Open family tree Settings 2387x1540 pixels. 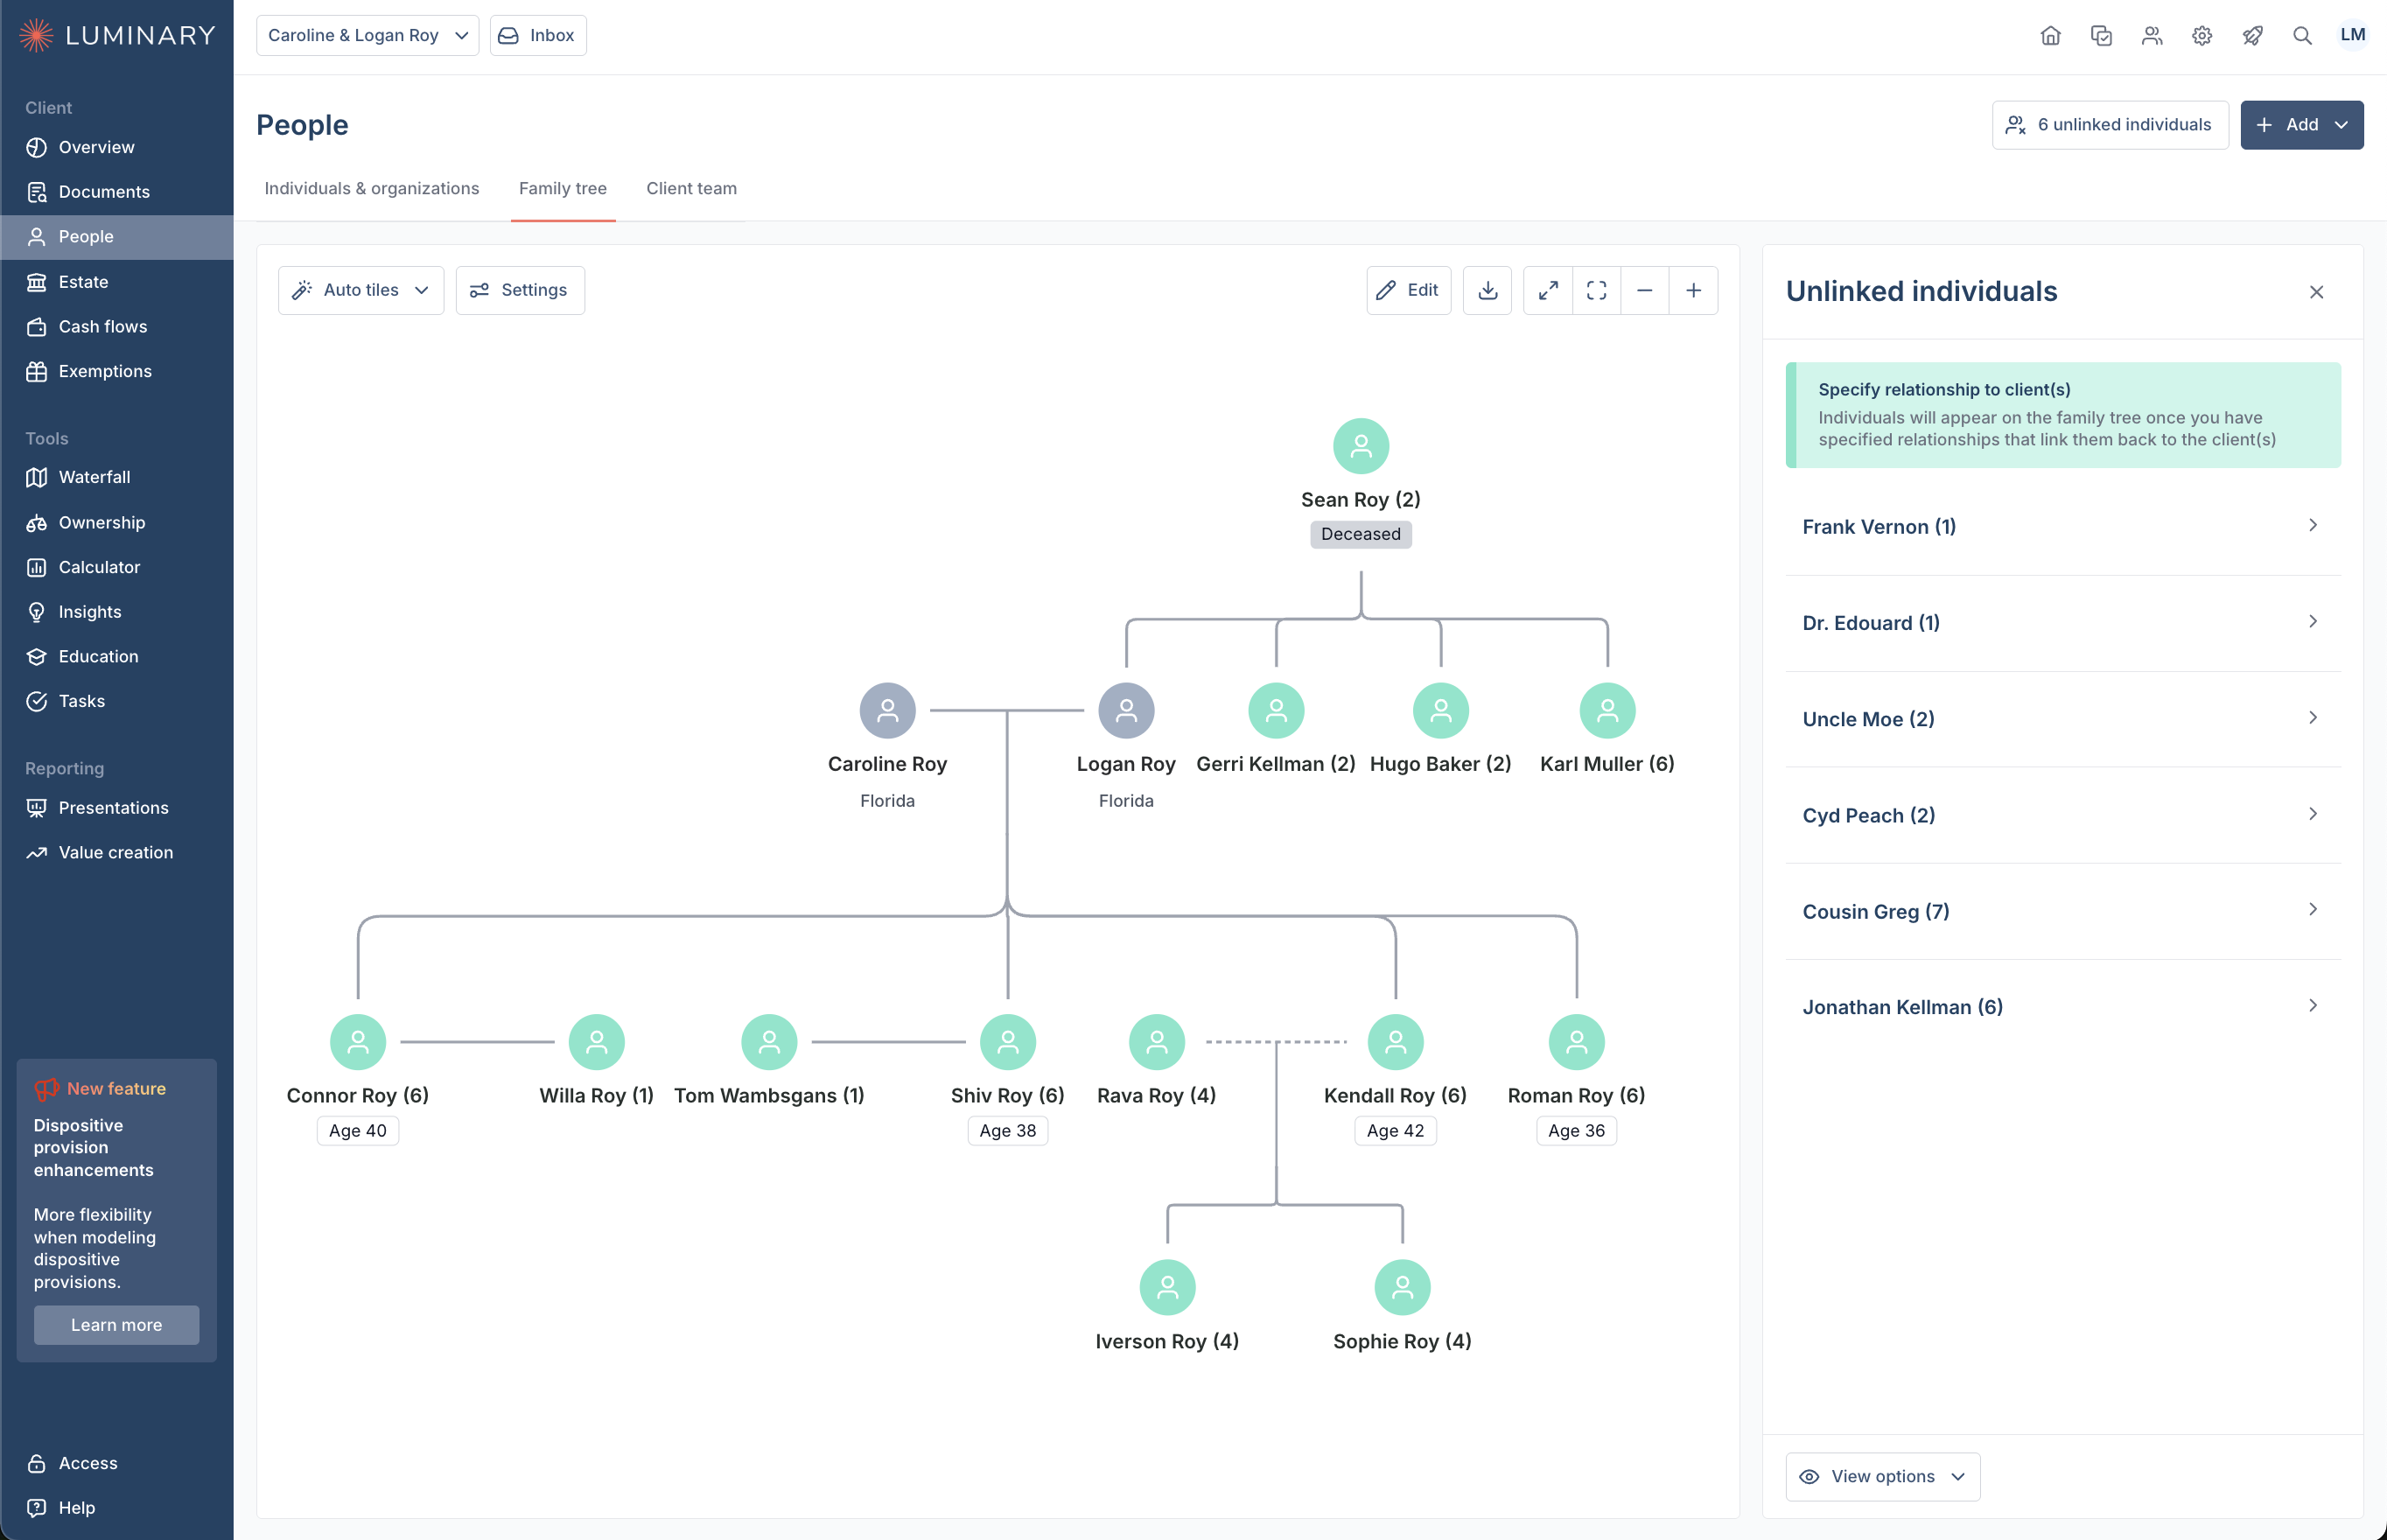pos(519,290)
